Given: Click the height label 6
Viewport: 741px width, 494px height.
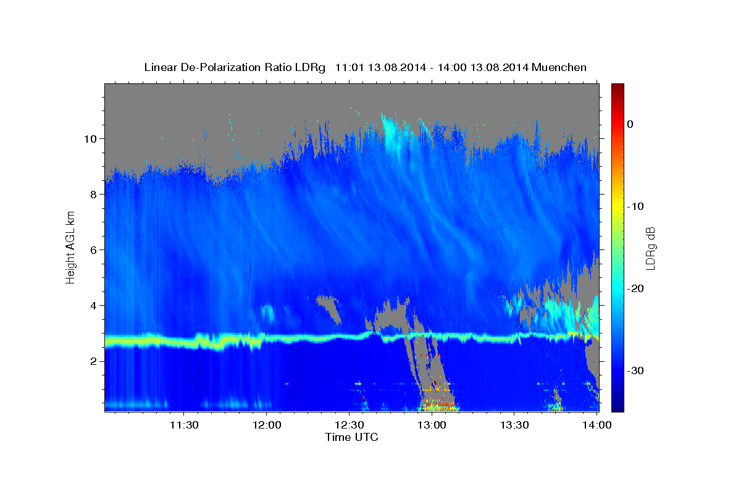Looking at the screenshot, I should pyautogui.click(x=95, y=249).
